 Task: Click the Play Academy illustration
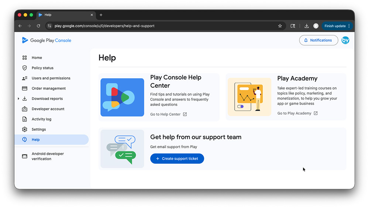(x=249, y=97)
